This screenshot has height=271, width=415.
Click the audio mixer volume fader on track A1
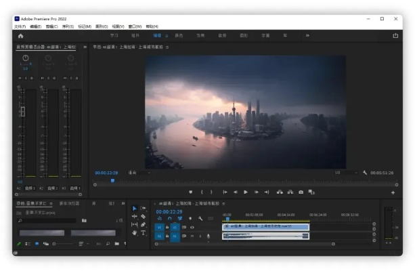click(22, 111)
